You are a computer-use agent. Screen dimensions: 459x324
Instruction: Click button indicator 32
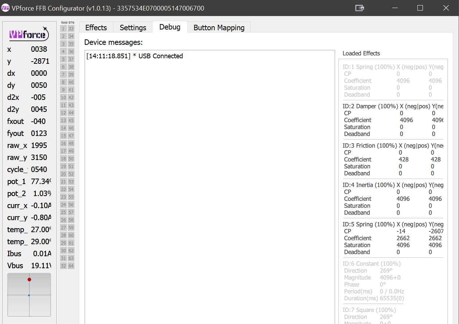point(63,266)
